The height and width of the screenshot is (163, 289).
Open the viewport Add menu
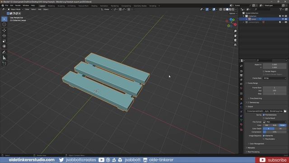coord(40,9)
